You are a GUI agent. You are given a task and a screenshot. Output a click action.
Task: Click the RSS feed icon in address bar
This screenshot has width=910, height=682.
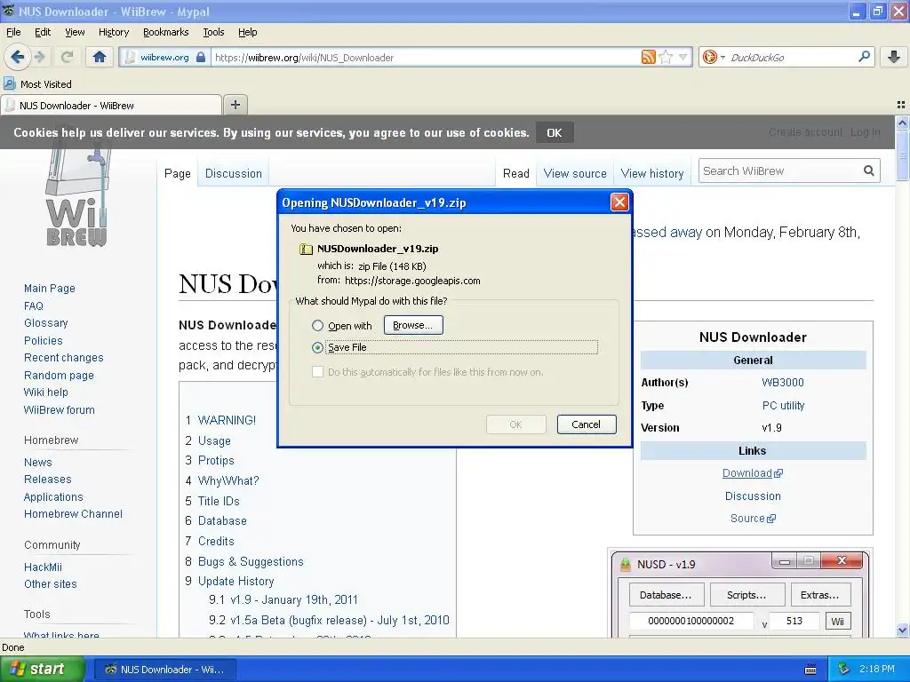point(648,57)
